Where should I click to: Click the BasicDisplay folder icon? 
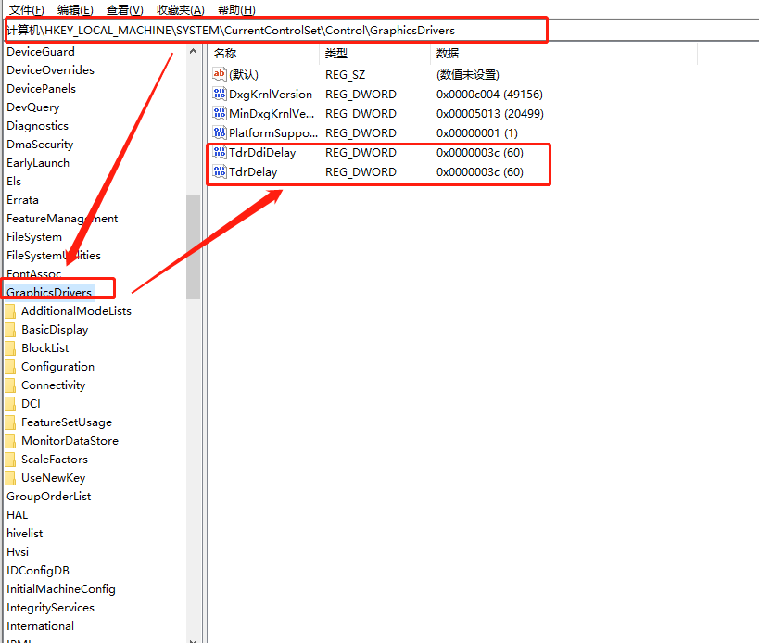tap(10, 330)
